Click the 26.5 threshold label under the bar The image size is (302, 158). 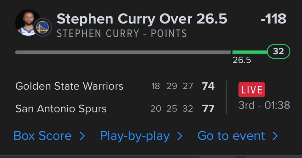[242, 60]
